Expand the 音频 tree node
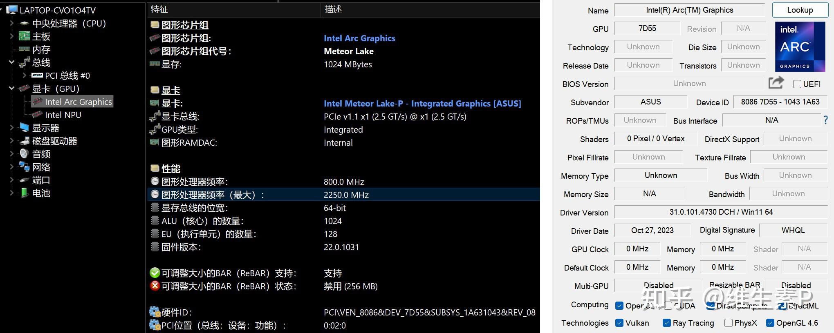The height and width of the screenshot is (333, 834). click(x=12, y=154)
